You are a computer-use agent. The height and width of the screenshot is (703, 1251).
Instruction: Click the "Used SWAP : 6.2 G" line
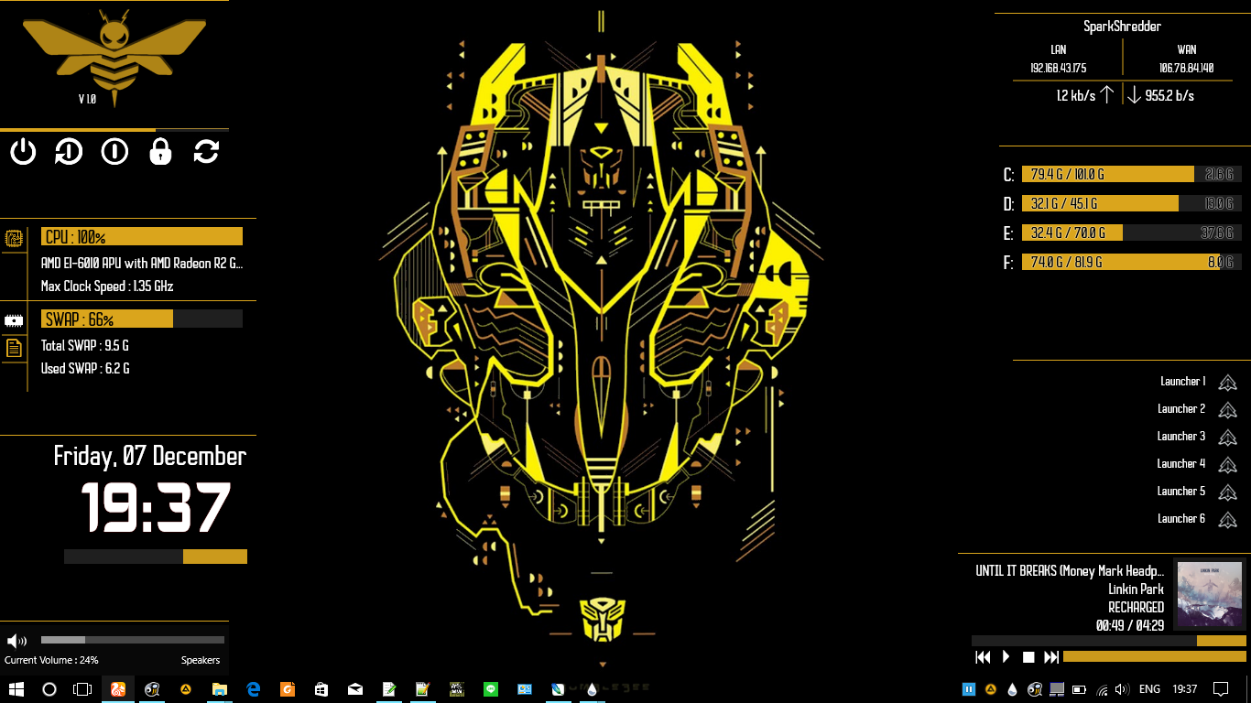coord(85,369)
